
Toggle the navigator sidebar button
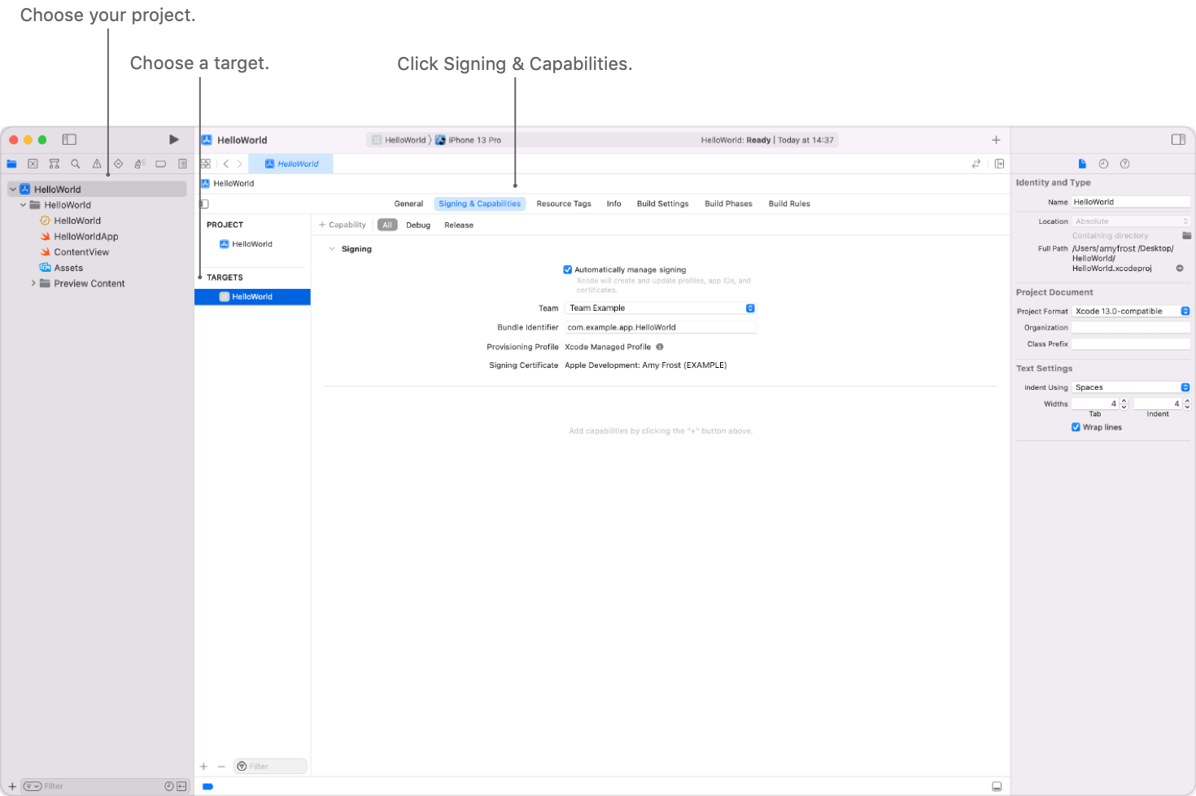pos(69,140)
